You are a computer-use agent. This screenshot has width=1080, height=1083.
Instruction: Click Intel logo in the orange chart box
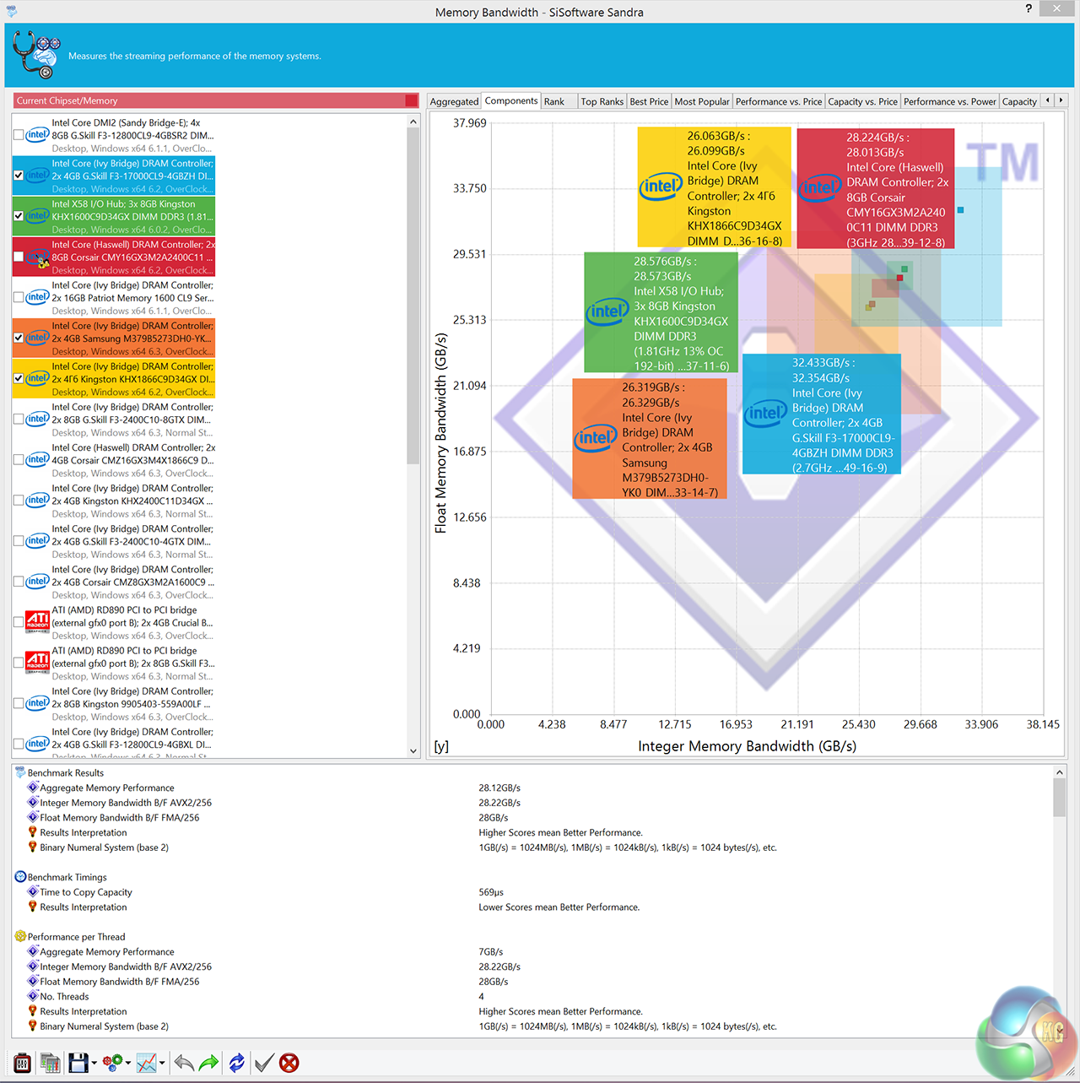pos(597,437)
